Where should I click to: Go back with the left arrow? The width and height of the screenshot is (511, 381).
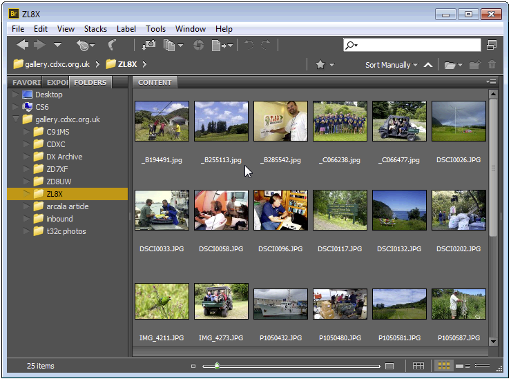tap(23, 45)
